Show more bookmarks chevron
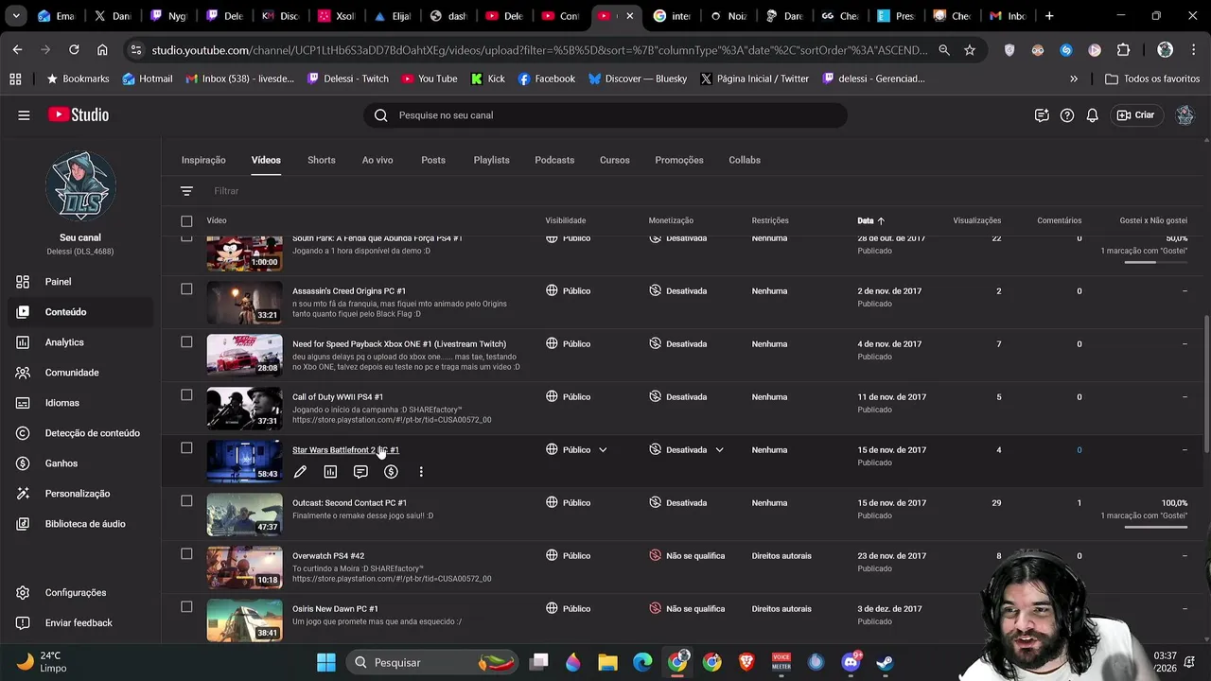Screen dimensions: 1211x681 click(x=1074, y=79)
